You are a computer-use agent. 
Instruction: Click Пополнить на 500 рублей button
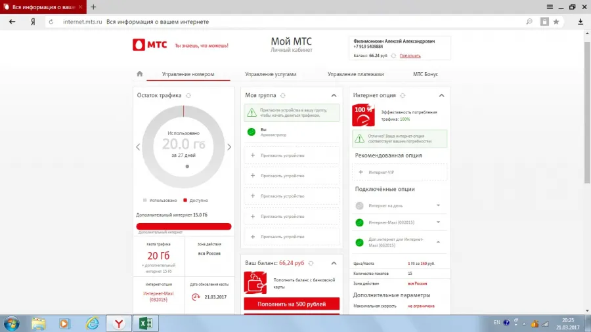coord(292,304)
